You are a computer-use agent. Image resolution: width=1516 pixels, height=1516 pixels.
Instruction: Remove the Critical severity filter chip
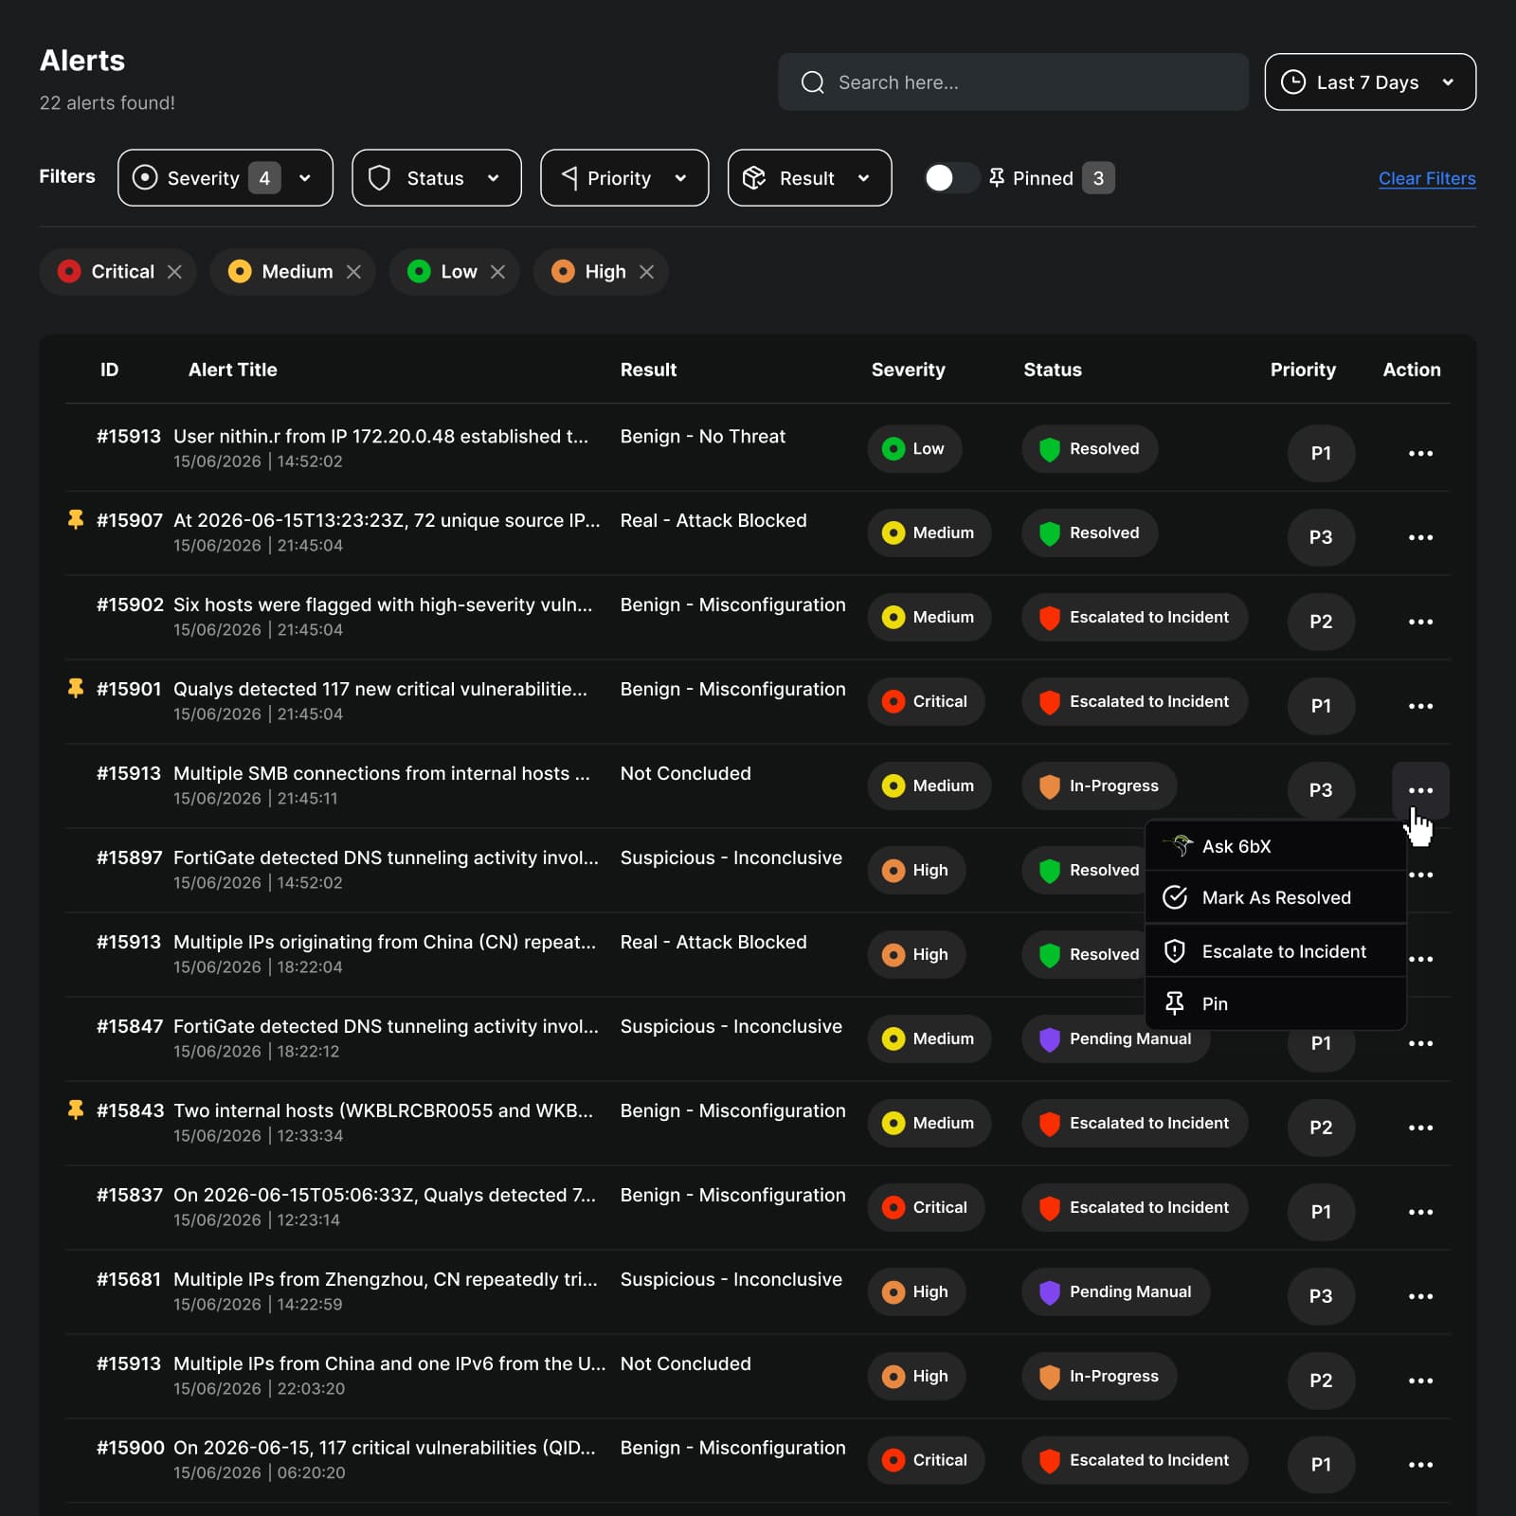tap(174, 272)
